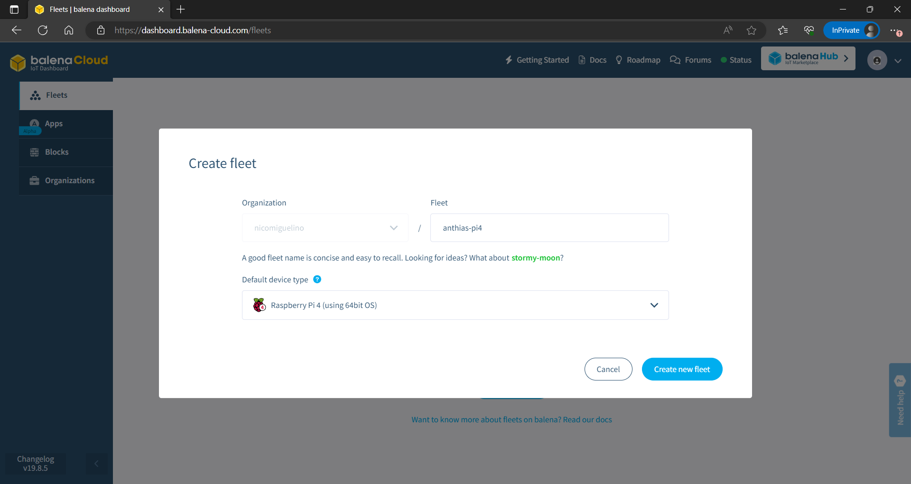Viewport: 911px width, 484px height.
Task: Open the Favorites list icon
Action: [783, 30]
